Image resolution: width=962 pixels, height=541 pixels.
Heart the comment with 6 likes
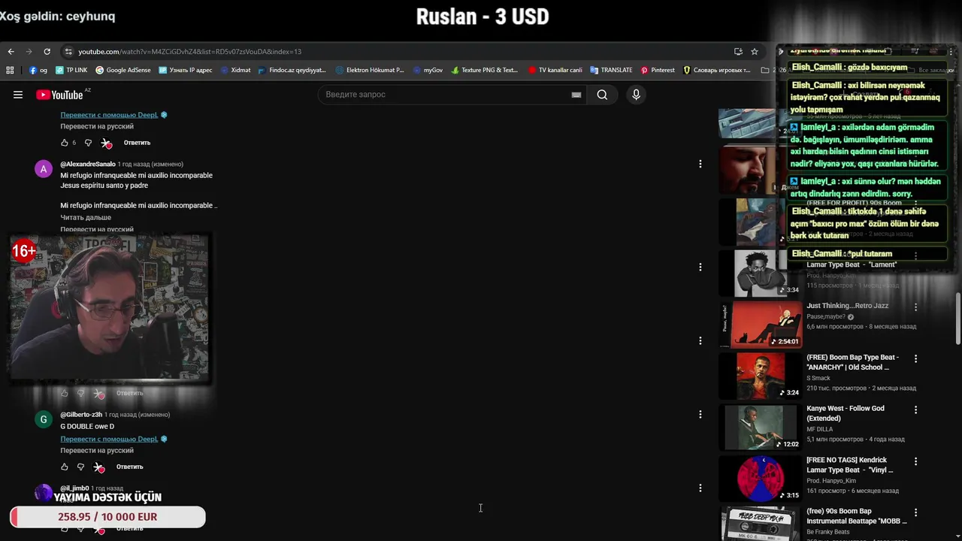click(x=107, y=143)
